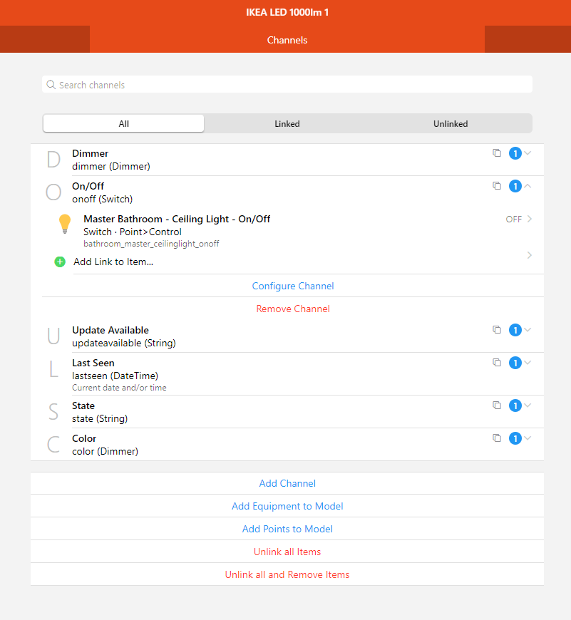Click the green plus Add Link icon
The image size is (571, 620).
pos(60,262)
